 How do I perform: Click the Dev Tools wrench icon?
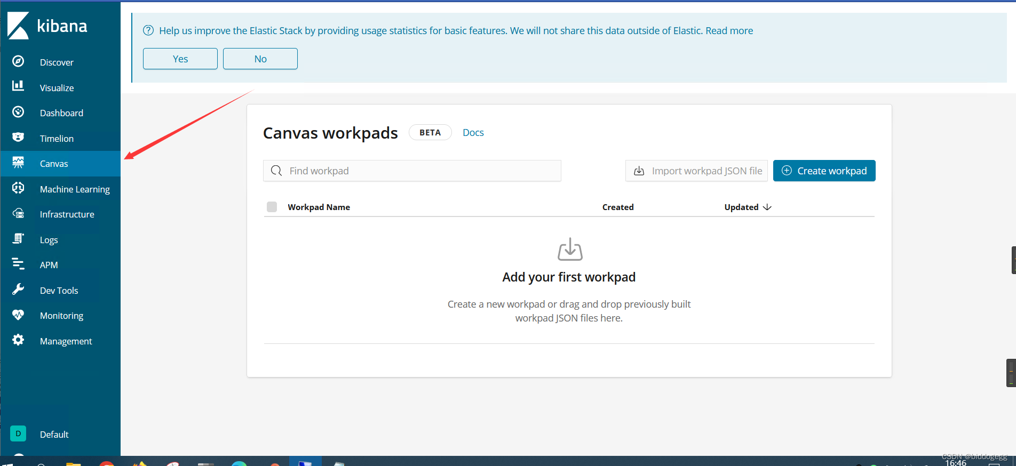click(18, 289)
